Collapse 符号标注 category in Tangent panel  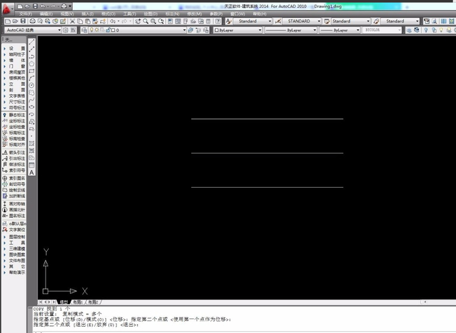tap(14, 108)
